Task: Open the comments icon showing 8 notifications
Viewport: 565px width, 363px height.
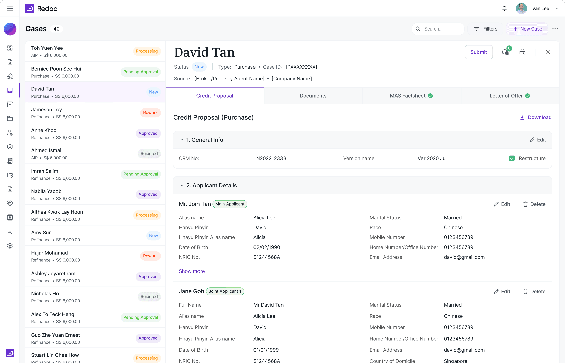Action: (x=505, y=52)
